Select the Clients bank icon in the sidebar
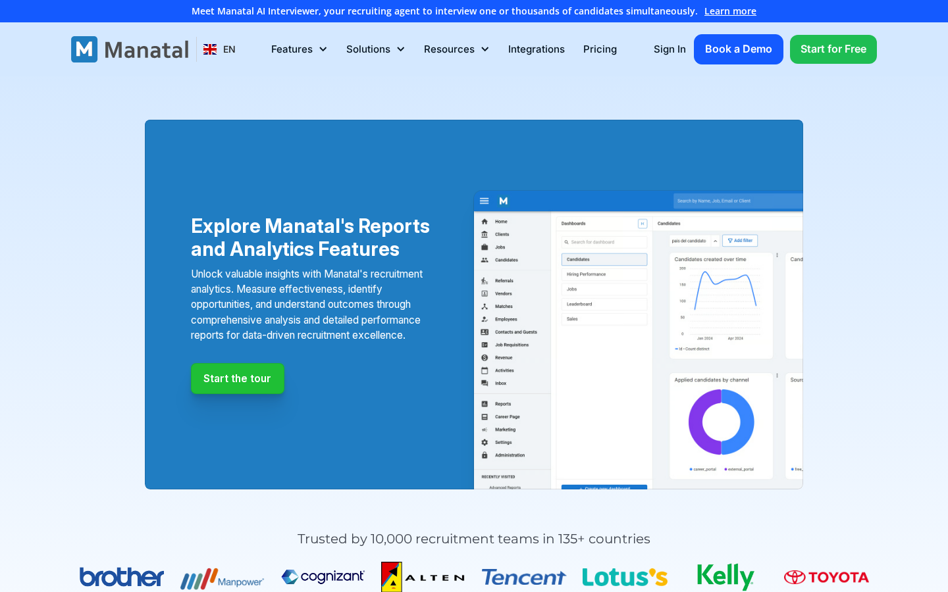Screen dimensions: 948x592 485,234
